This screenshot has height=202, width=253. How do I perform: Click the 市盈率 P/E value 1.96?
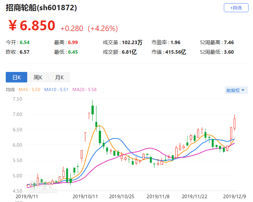175,43
